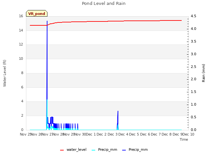Click the 16 value on water level axis
Screen dimensions: 208x156
[21, 16]
